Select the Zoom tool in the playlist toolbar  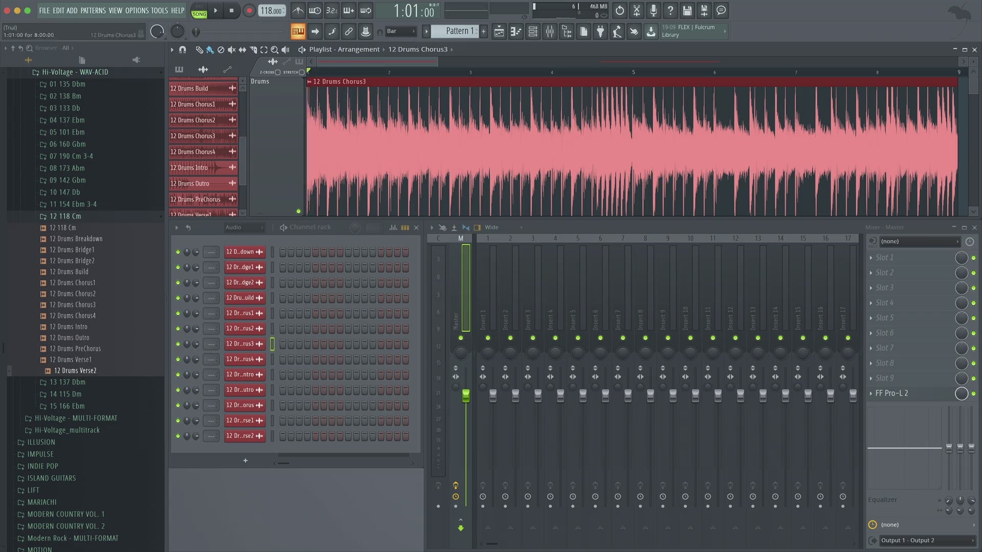coord(274,50)
